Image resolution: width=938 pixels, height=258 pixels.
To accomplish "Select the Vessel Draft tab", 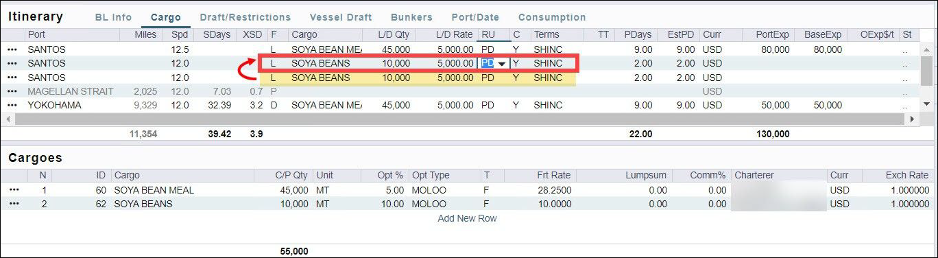I will pos(341,17).
